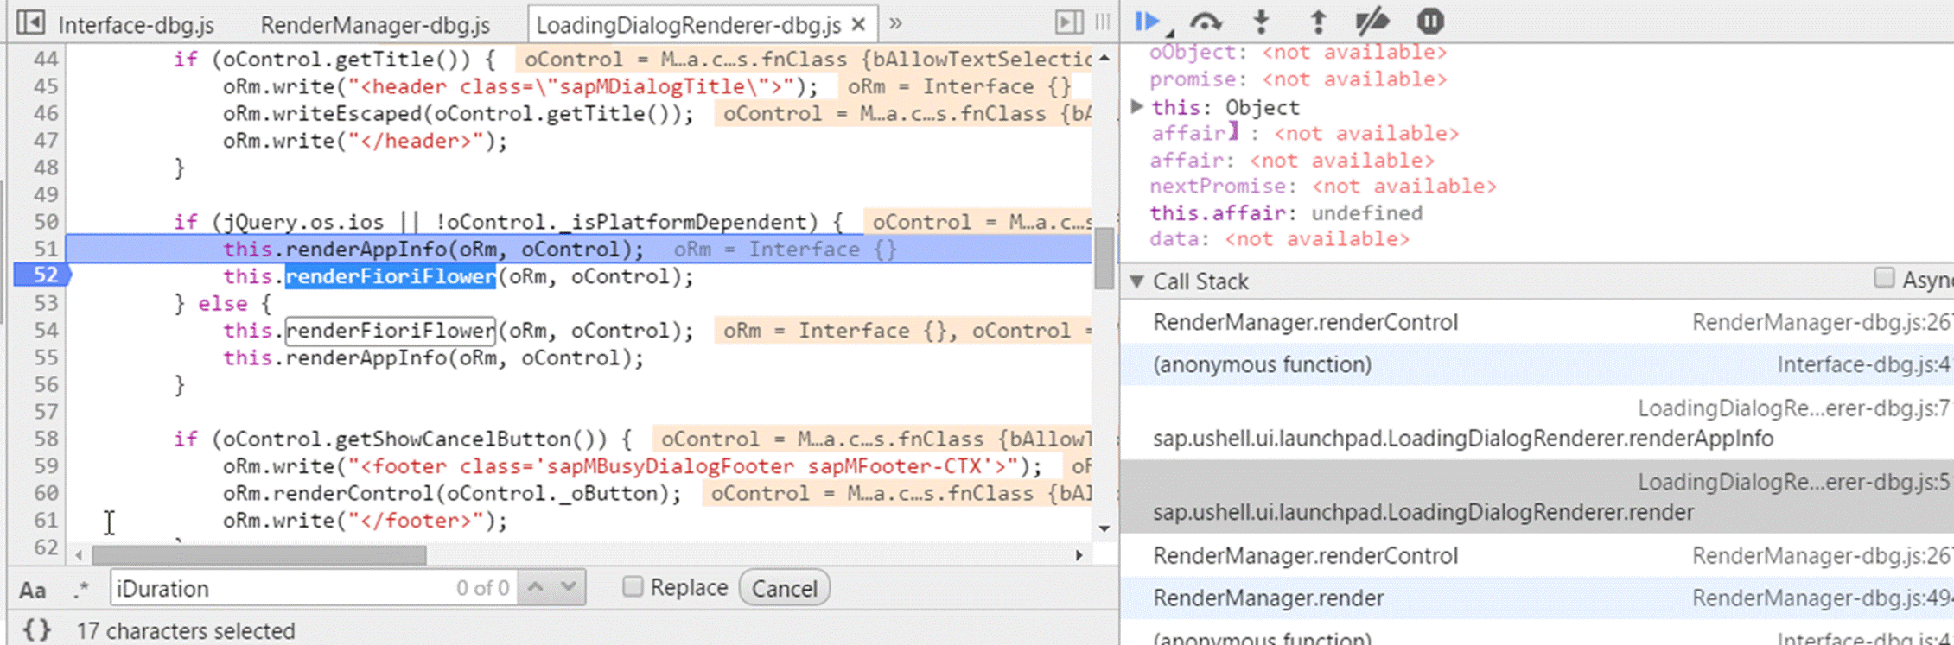Pretty print the source with braces icon

[x=36, y=630]
